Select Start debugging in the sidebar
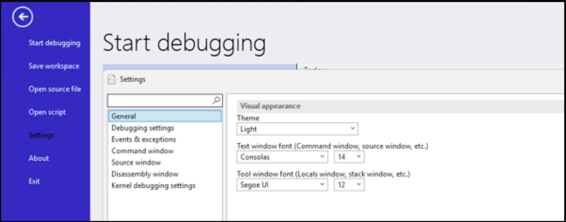 tap(54, 43)
